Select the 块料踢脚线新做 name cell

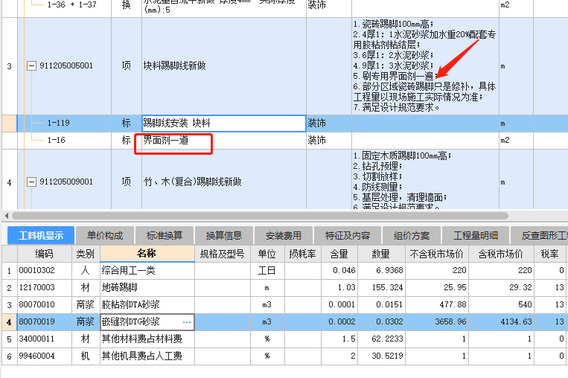[x=224, y=66]
